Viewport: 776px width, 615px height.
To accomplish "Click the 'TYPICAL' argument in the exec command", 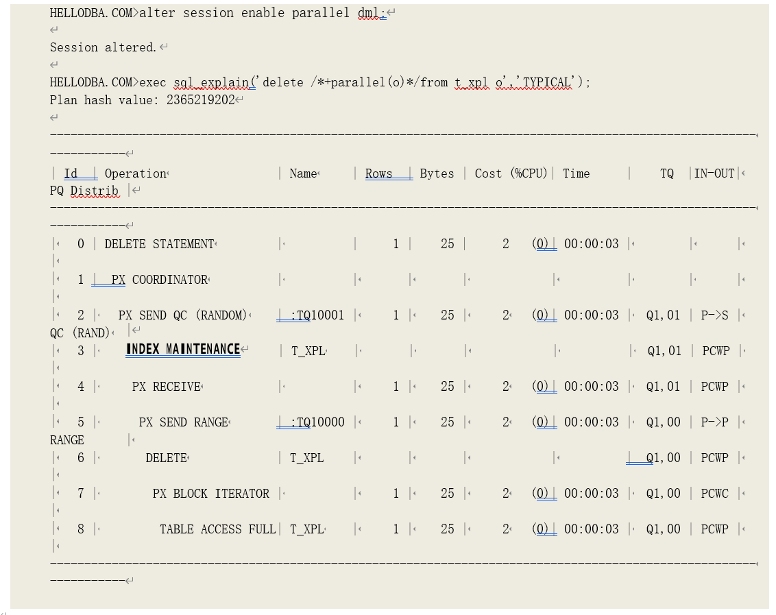I will 547,82.
